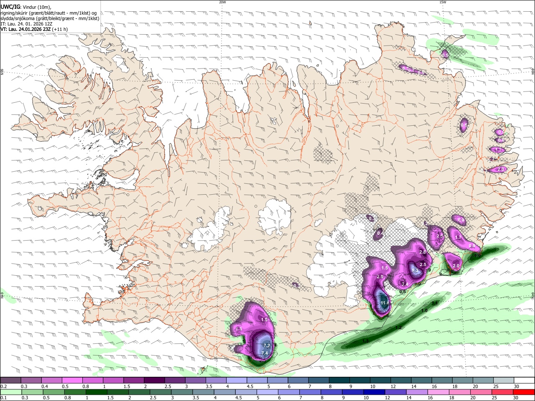Click the 'slydda/snjókoma' legend description line
This screenshot has height=401, width=535.
[50, 18]
